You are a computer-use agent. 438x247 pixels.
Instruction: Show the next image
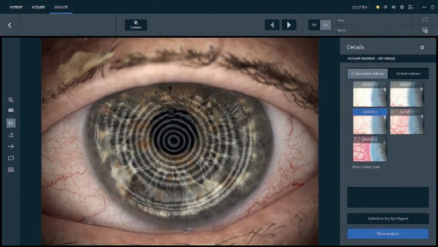[x=289, y=25]
